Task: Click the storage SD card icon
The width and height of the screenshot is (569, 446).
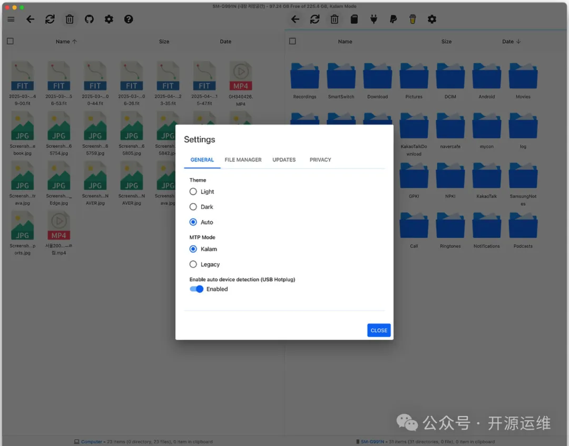Action: pyautogui.click(x=354, y=19)
